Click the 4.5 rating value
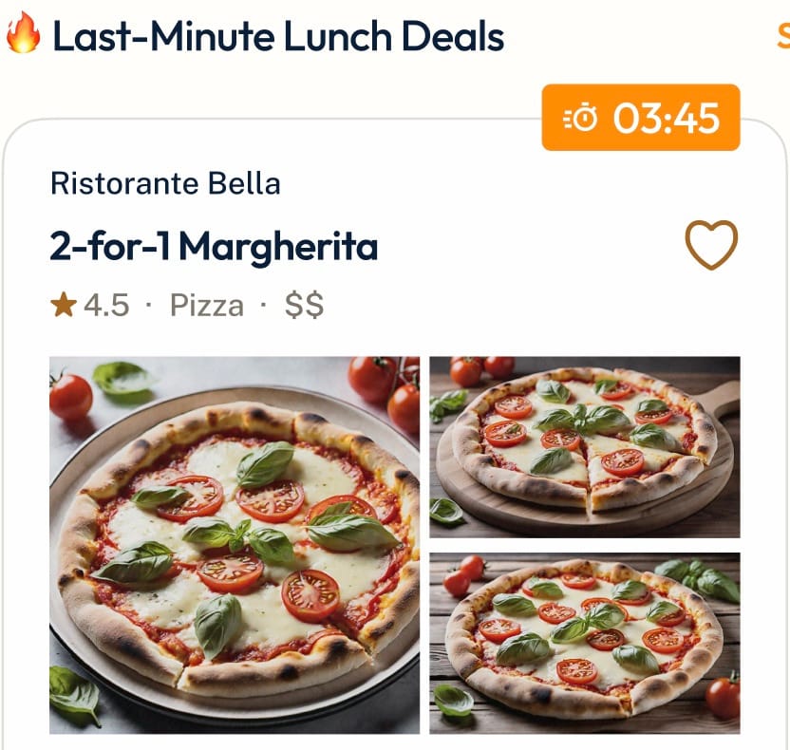Viewport: 790px width, 750px height. point(106,306)
